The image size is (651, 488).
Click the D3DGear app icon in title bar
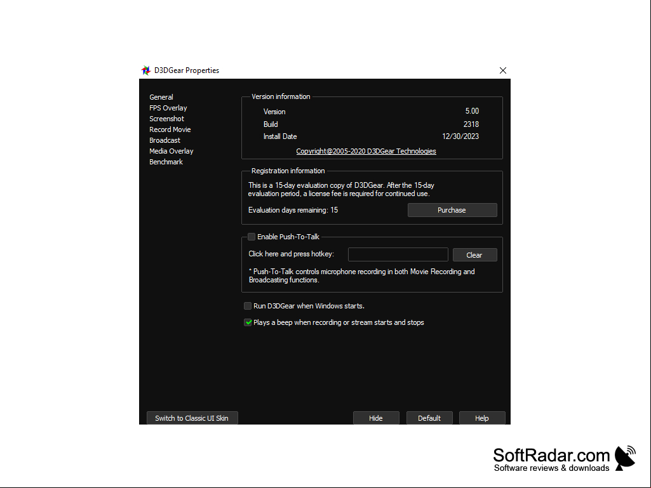145,70
